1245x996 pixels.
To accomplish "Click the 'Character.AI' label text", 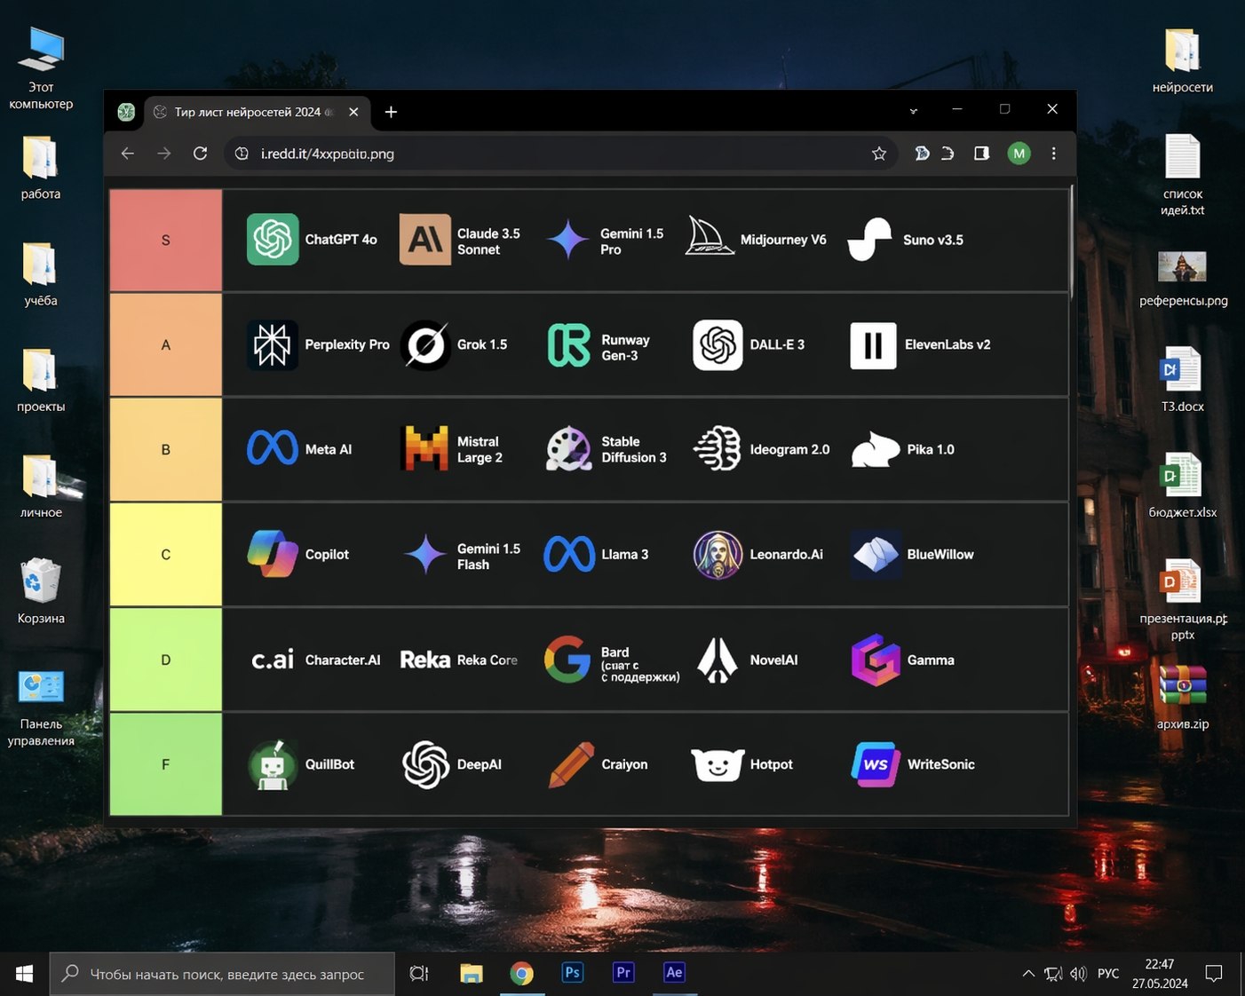I will [x=343, y=660].
